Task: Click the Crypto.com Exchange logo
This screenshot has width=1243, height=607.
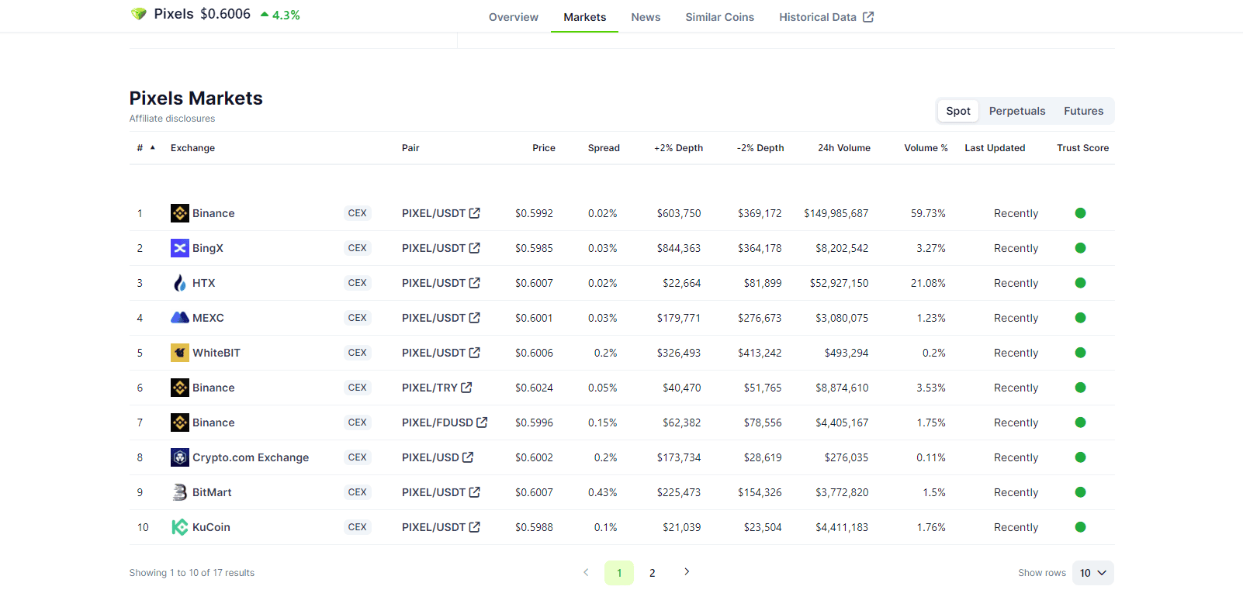Action: [x=179, y=457]
